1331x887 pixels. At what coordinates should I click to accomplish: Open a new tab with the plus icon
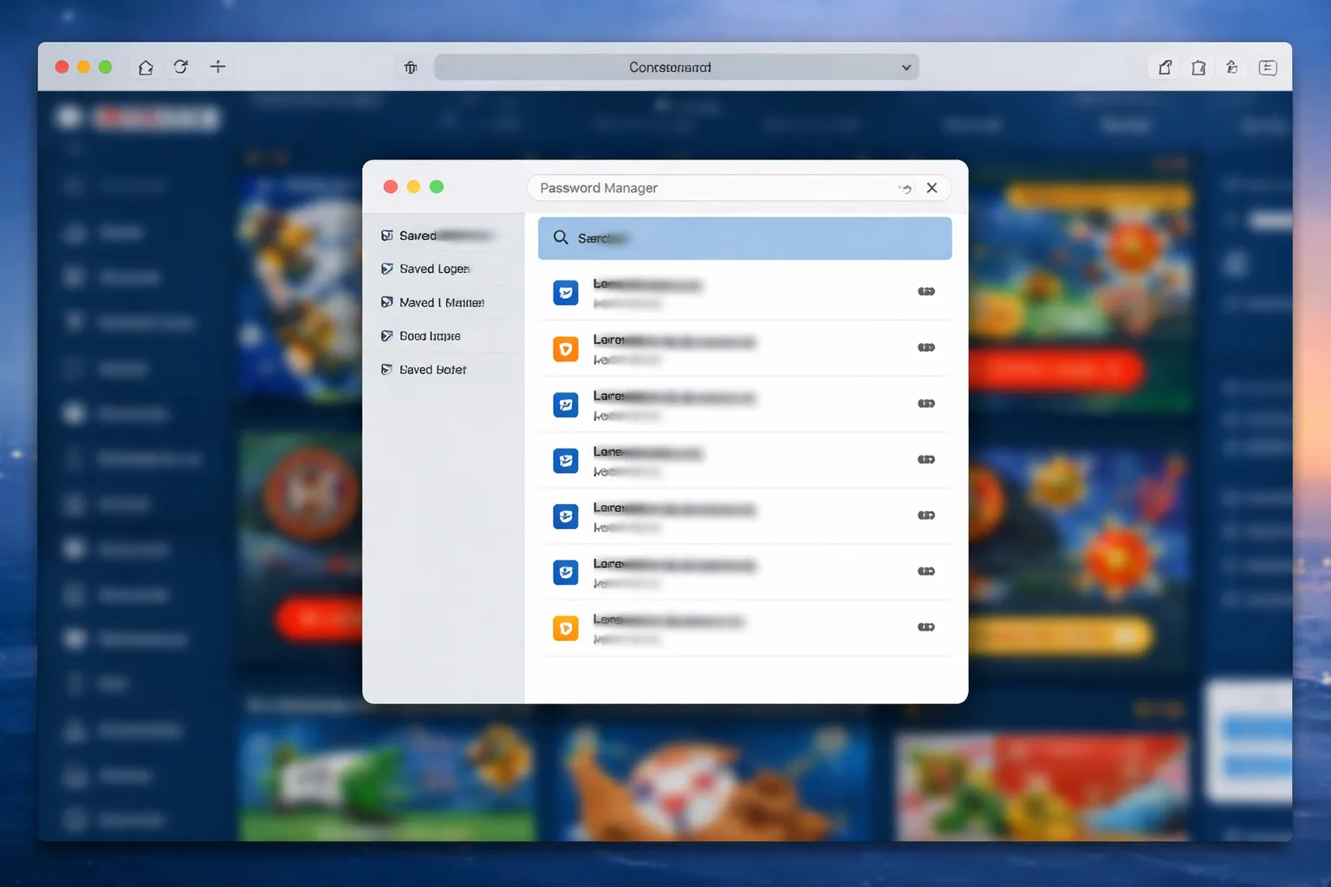(218, 67)
